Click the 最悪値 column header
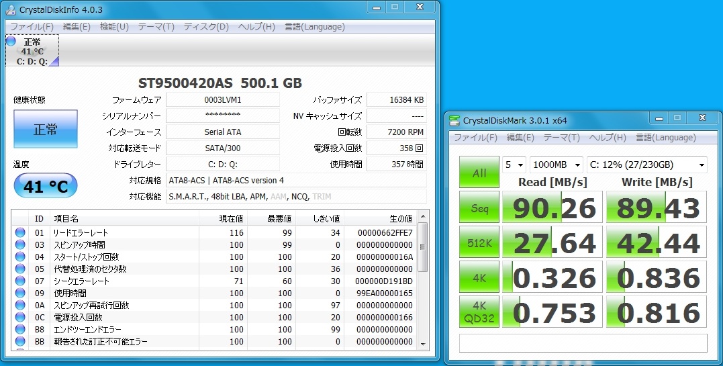The image size is (723, 366). pyautogui.click(x=272, y=218)
